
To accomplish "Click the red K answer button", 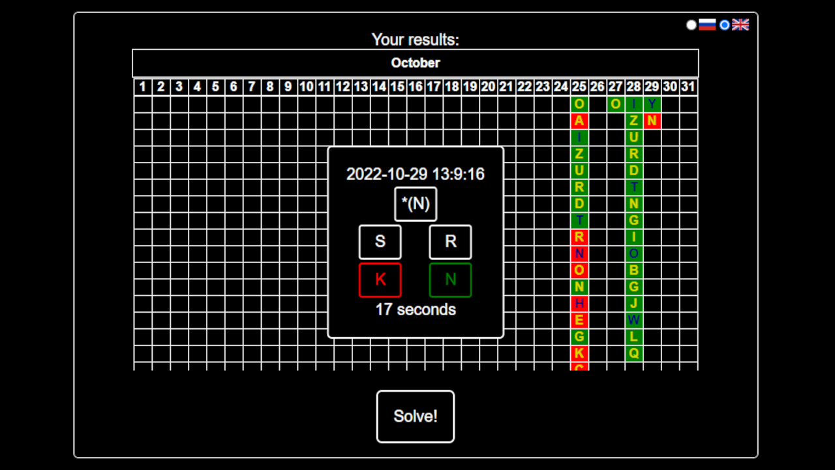I will (x=380, y=279).
